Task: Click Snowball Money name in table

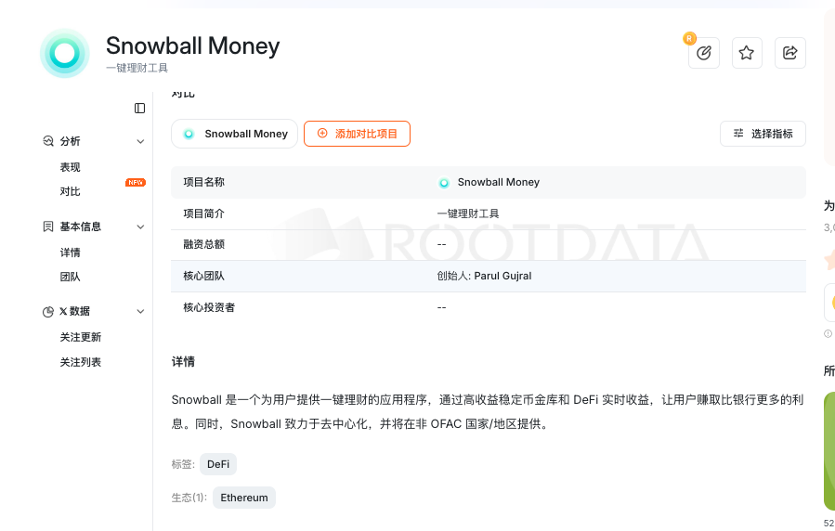Action: 499,182
